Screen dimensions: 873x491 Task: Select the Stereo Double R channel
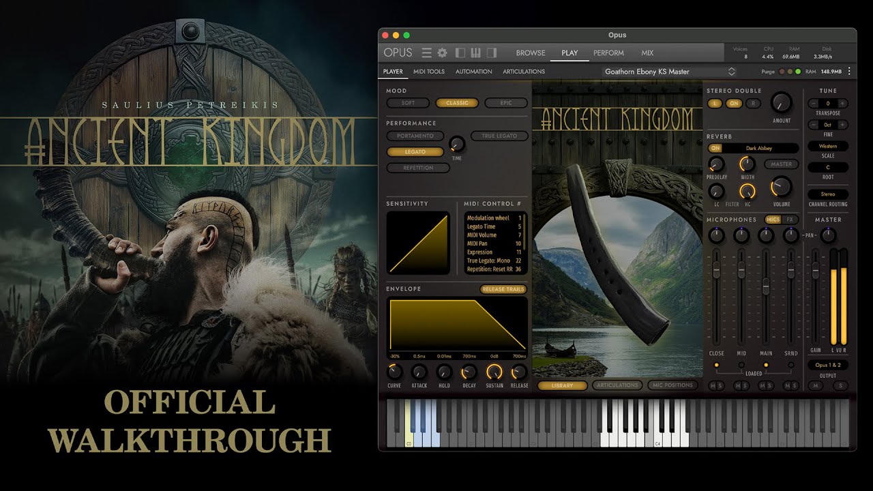point(753,104)
